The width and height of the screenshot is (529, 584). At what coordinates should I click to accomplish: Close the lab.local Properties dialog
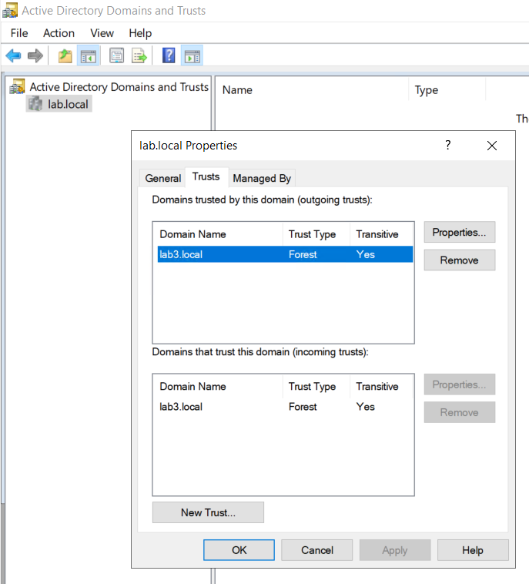coord(492,146)
